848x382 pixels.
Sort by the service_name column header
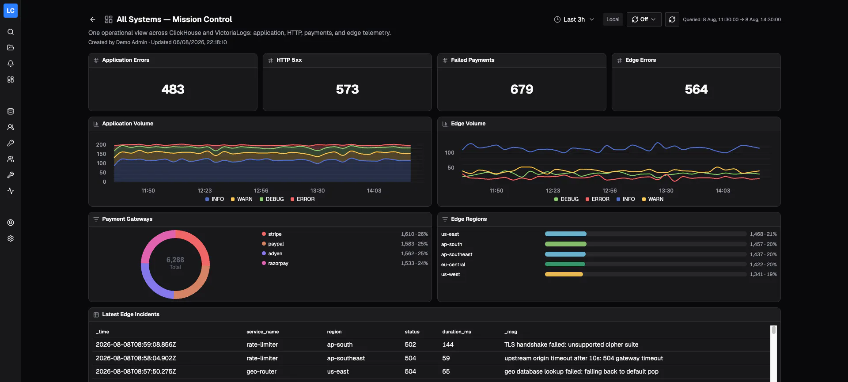coord(262,332)
